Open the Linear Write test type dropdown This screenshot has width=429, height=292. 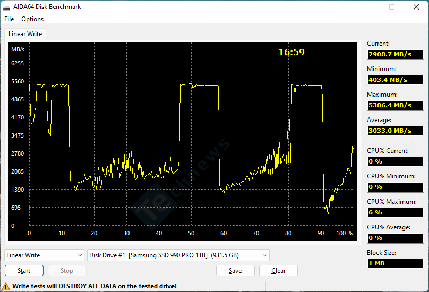pos(44,255)
